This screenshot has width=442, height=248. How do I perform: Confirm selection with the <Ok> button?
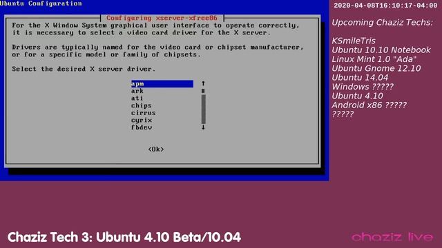pos(156,149)
